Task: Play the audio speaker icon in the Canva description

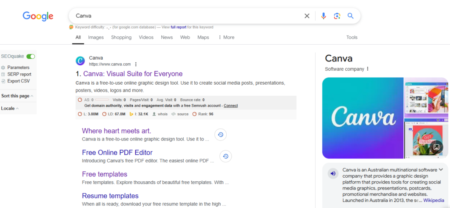Action: [333, 173]
